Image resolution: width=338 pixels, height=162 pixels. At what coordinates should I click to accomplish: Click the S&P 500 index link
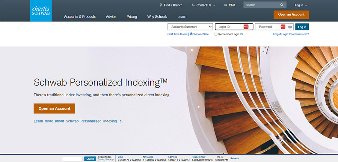tap(173, 157)
